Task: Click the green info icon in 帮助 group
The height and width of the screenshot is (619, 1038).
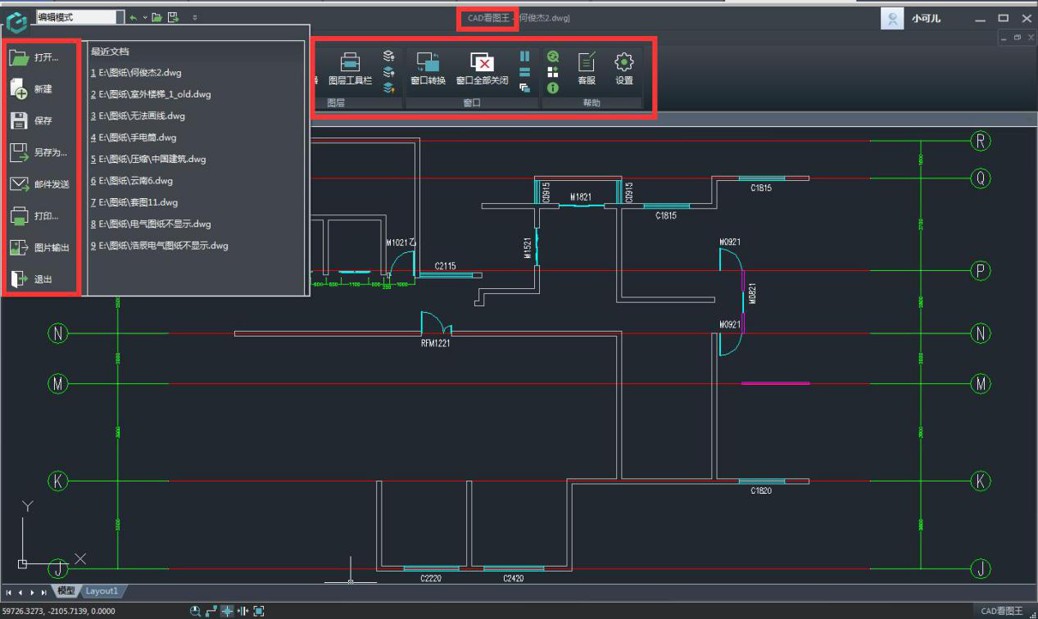Action: (x=553, y=88)
